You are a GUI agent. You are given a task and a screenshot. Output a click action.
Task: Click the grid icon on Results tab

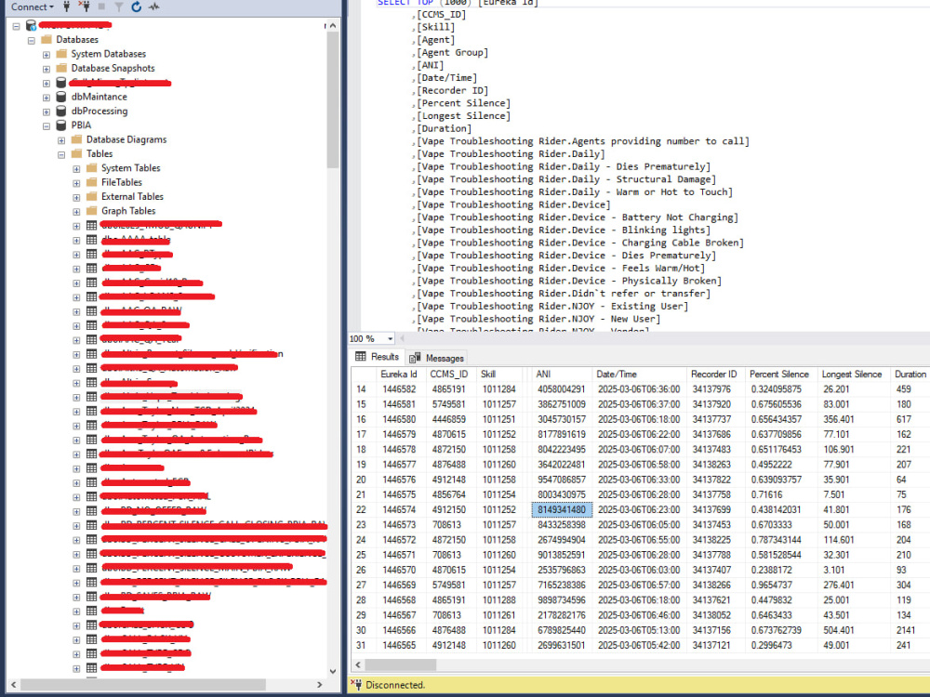pos(361,356)
